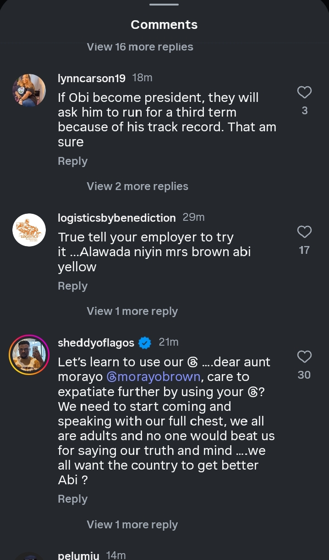Open sheddyoflagos's story ring avatar
This screenshot has width=329, height=560.
point(29,355)
